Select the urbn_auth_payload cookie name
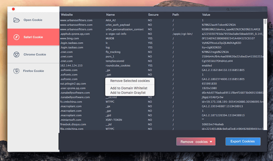Image resolution: width=273 pixels, height=161 pixels. tap(118, 25)
